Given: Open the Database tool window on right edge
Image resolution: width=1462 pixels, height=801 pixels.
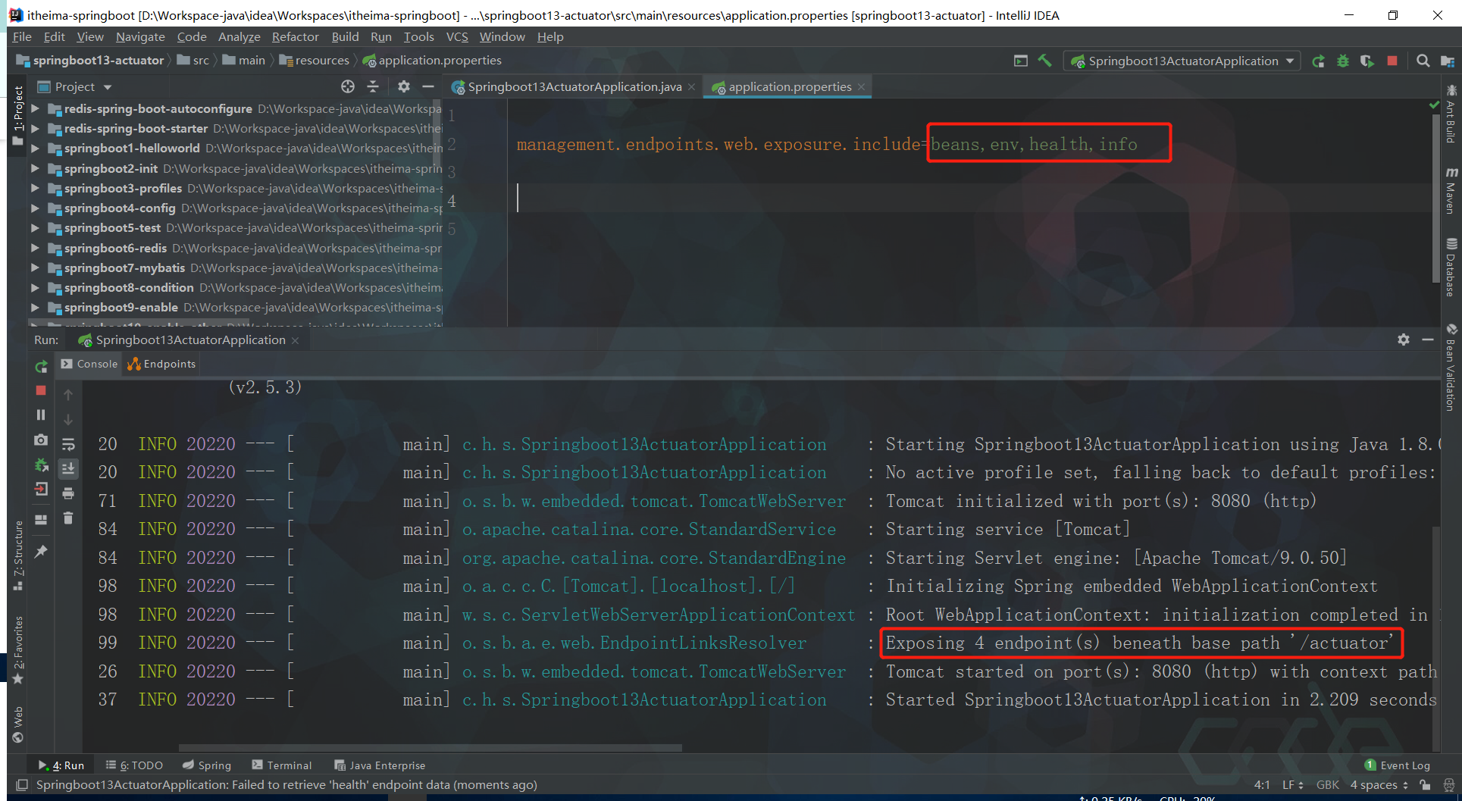Looking at the screenshot, I should pyautogui.click(x=1451, y=268).
